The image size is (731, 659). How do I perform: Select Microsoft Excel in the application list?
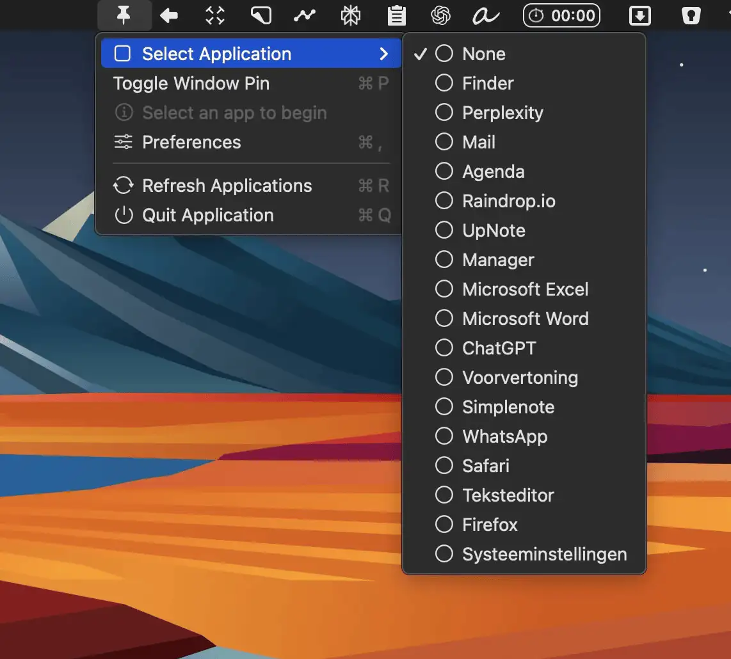pos(524,289)
